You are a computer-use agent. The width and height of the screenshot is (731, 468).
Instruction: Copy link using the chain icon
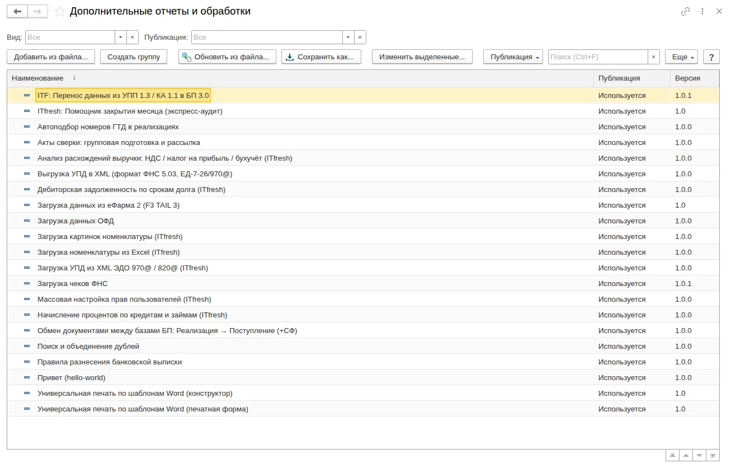pos(685,11)
